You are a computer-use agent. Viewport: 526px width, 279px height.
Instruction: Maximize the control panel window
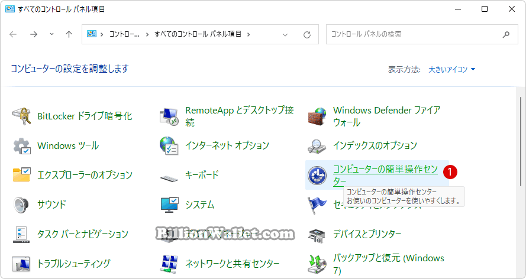click(485, 9)
